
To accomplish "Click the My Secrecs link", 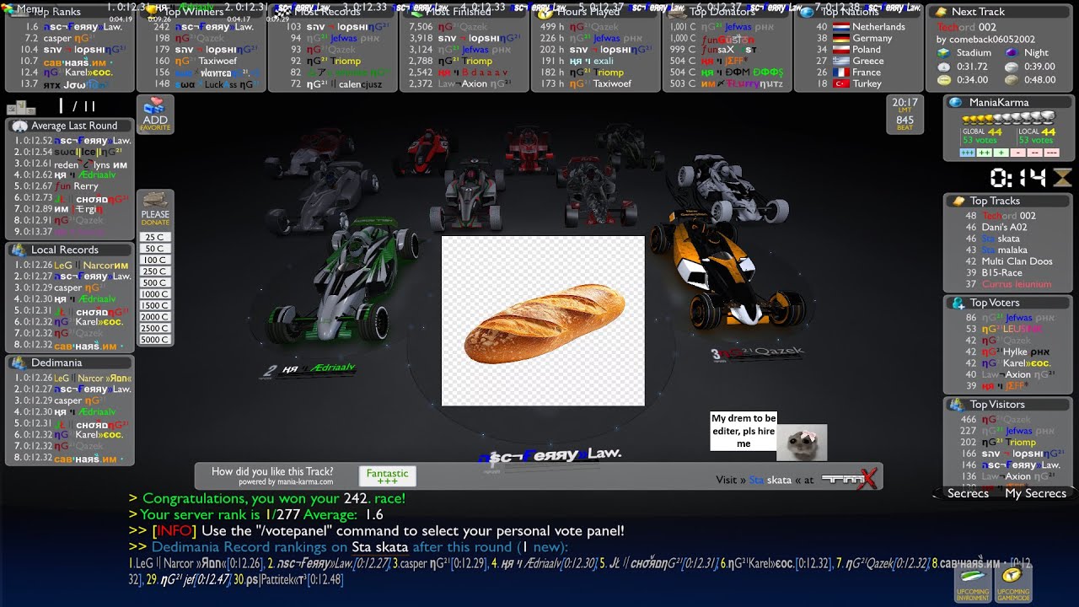I will point(1035,494).
